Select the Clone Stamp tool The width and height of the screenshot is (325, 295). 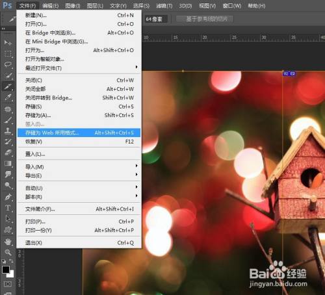(8, 131)
